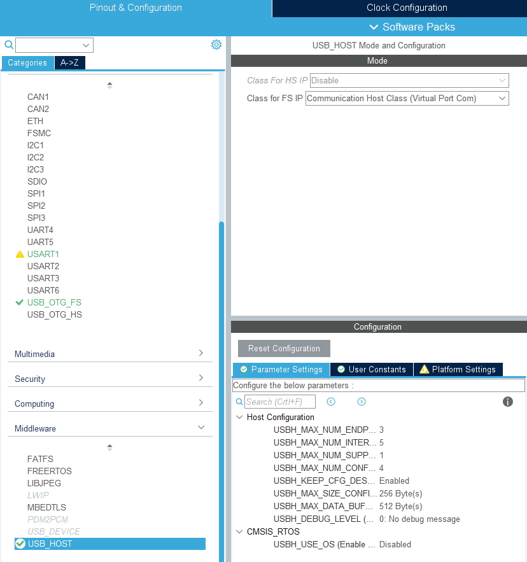527x562 pixels.
Task: Click the previous search result arrow
Action: (331, 402)
